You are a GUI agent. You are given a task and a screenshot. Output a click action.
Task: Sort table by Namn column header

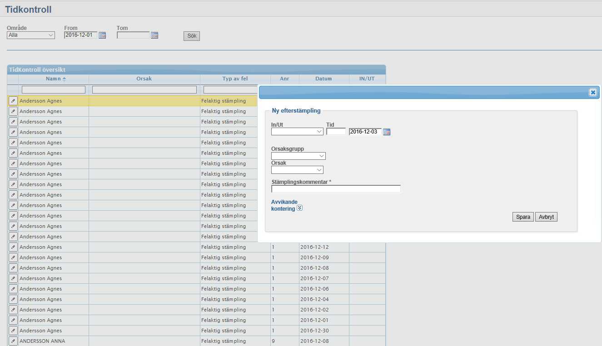[x=54, y=79]
